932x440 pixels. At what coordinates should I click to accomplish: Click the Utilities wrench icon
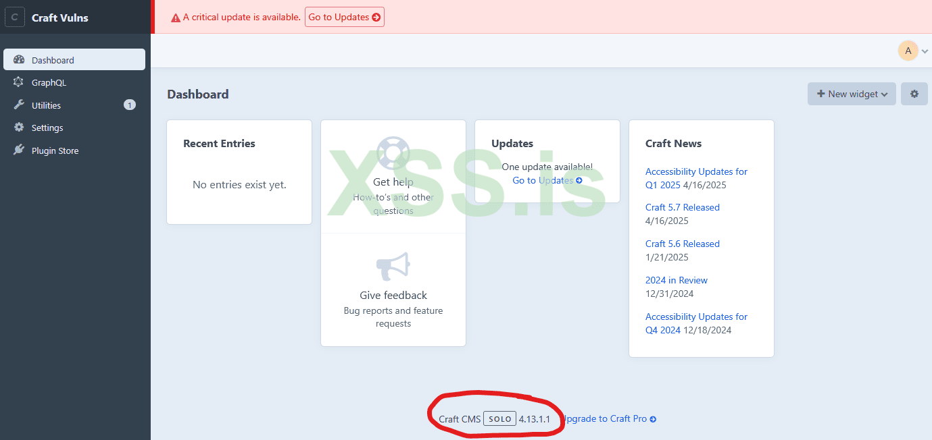19,105
